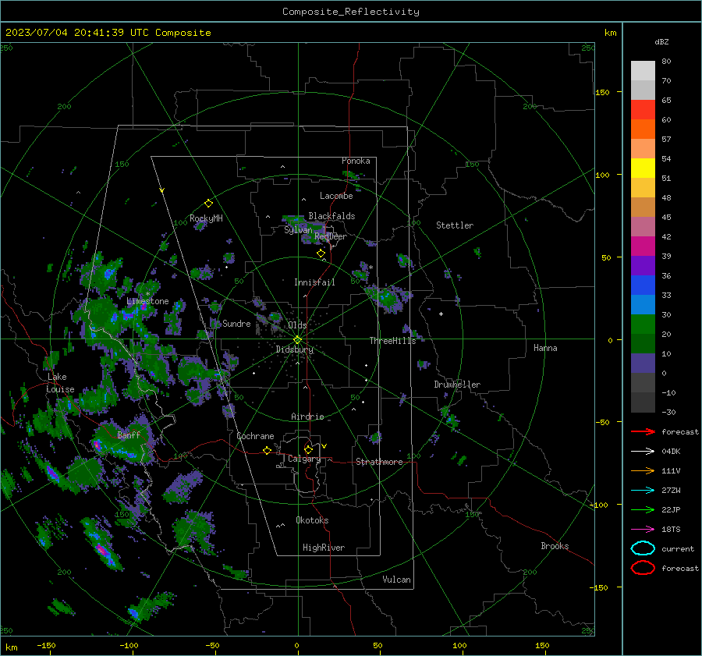Click the 100 tick on right km axis
The width and height of the screenshot is (702, 656).
(x=602, y=175)
